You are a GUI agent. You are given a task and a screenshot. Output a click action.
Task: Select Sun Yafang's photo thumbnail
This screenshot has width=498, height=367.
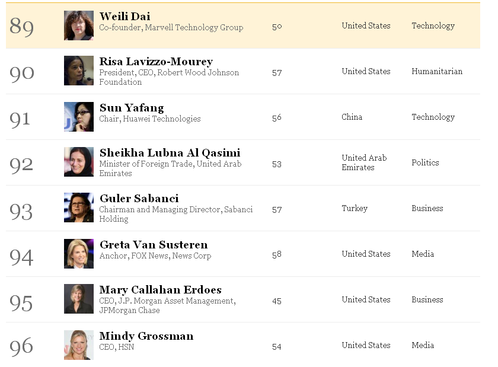click(79, 117)
